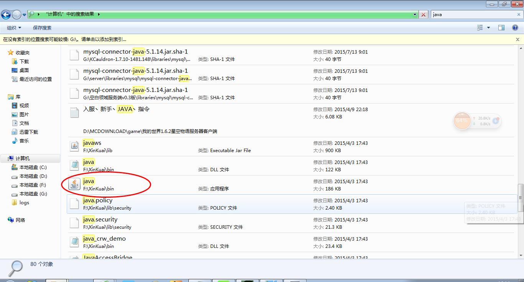The width and height of the screenshot is (524, 282).
Task: Clear the java search text
Action: [519, 15]
